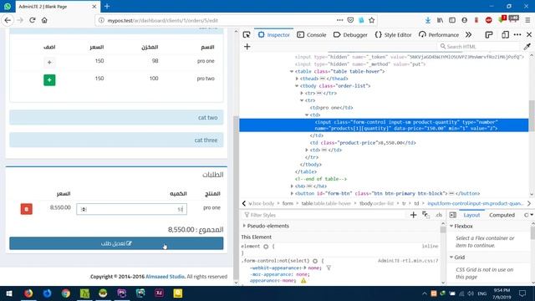
Task: Select the highlighted product-quantity input node
Action: point(384,125)
